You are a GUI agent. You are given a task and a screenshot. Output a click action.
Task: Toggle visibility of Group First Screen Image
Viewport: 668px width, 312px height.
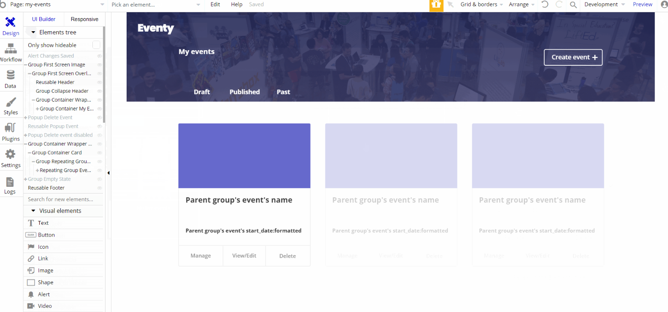(100, 65)
